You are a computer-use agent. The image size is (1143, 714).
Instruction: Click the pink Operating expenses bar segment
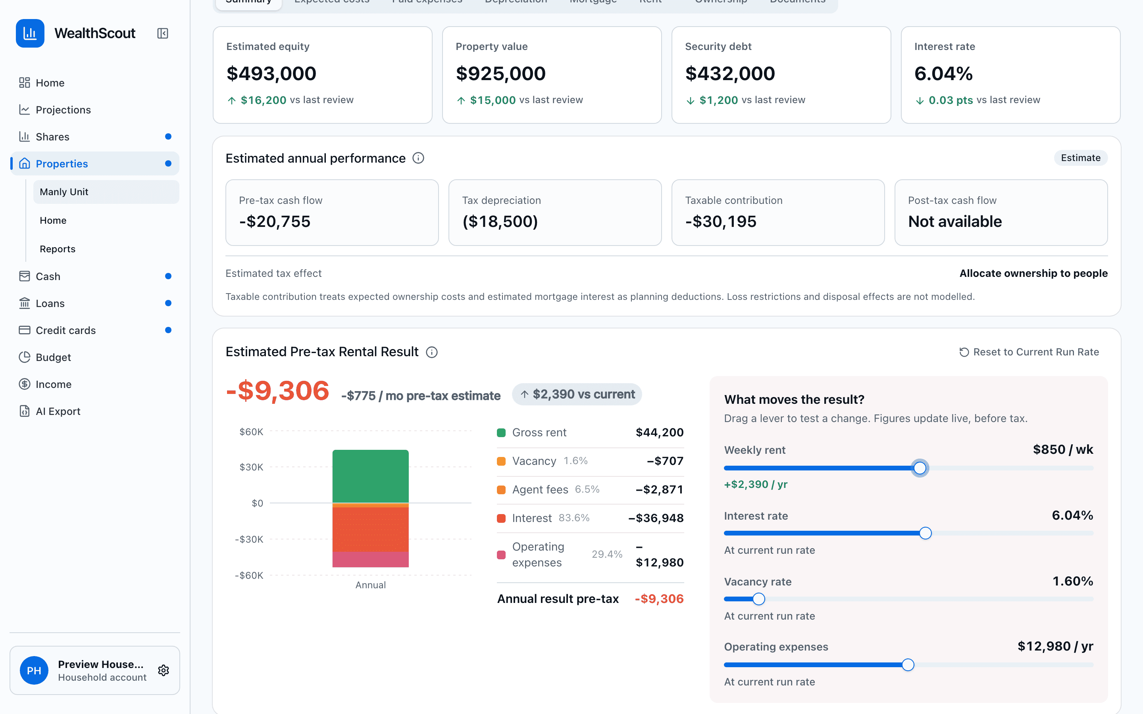(x=370, y=559)
